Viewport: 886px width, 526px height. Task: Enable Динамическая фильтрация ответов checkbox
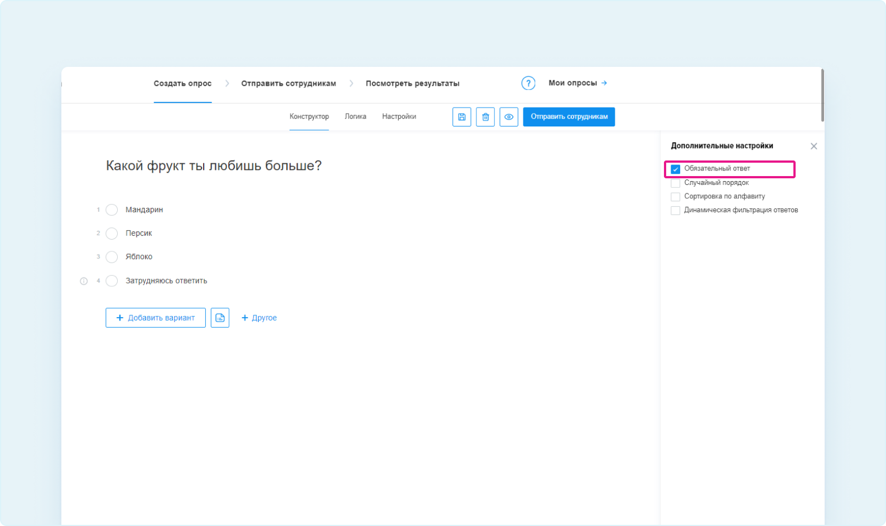pyautogui.click(x=675, y=211)
